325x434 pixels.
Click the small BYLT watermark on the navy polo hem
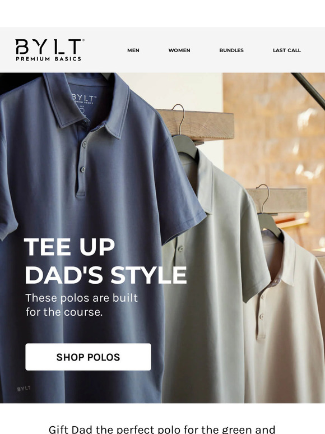tap(24, 389)
